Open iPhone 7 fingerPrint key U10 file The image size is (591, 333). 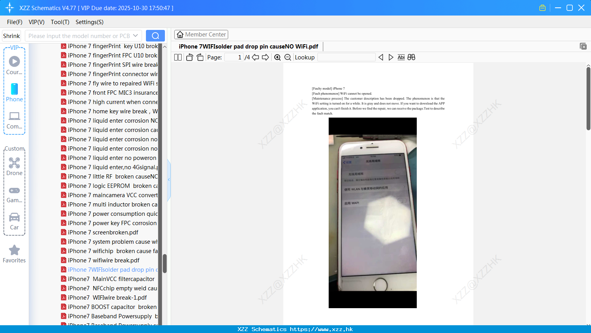click(x=109, y=46)
